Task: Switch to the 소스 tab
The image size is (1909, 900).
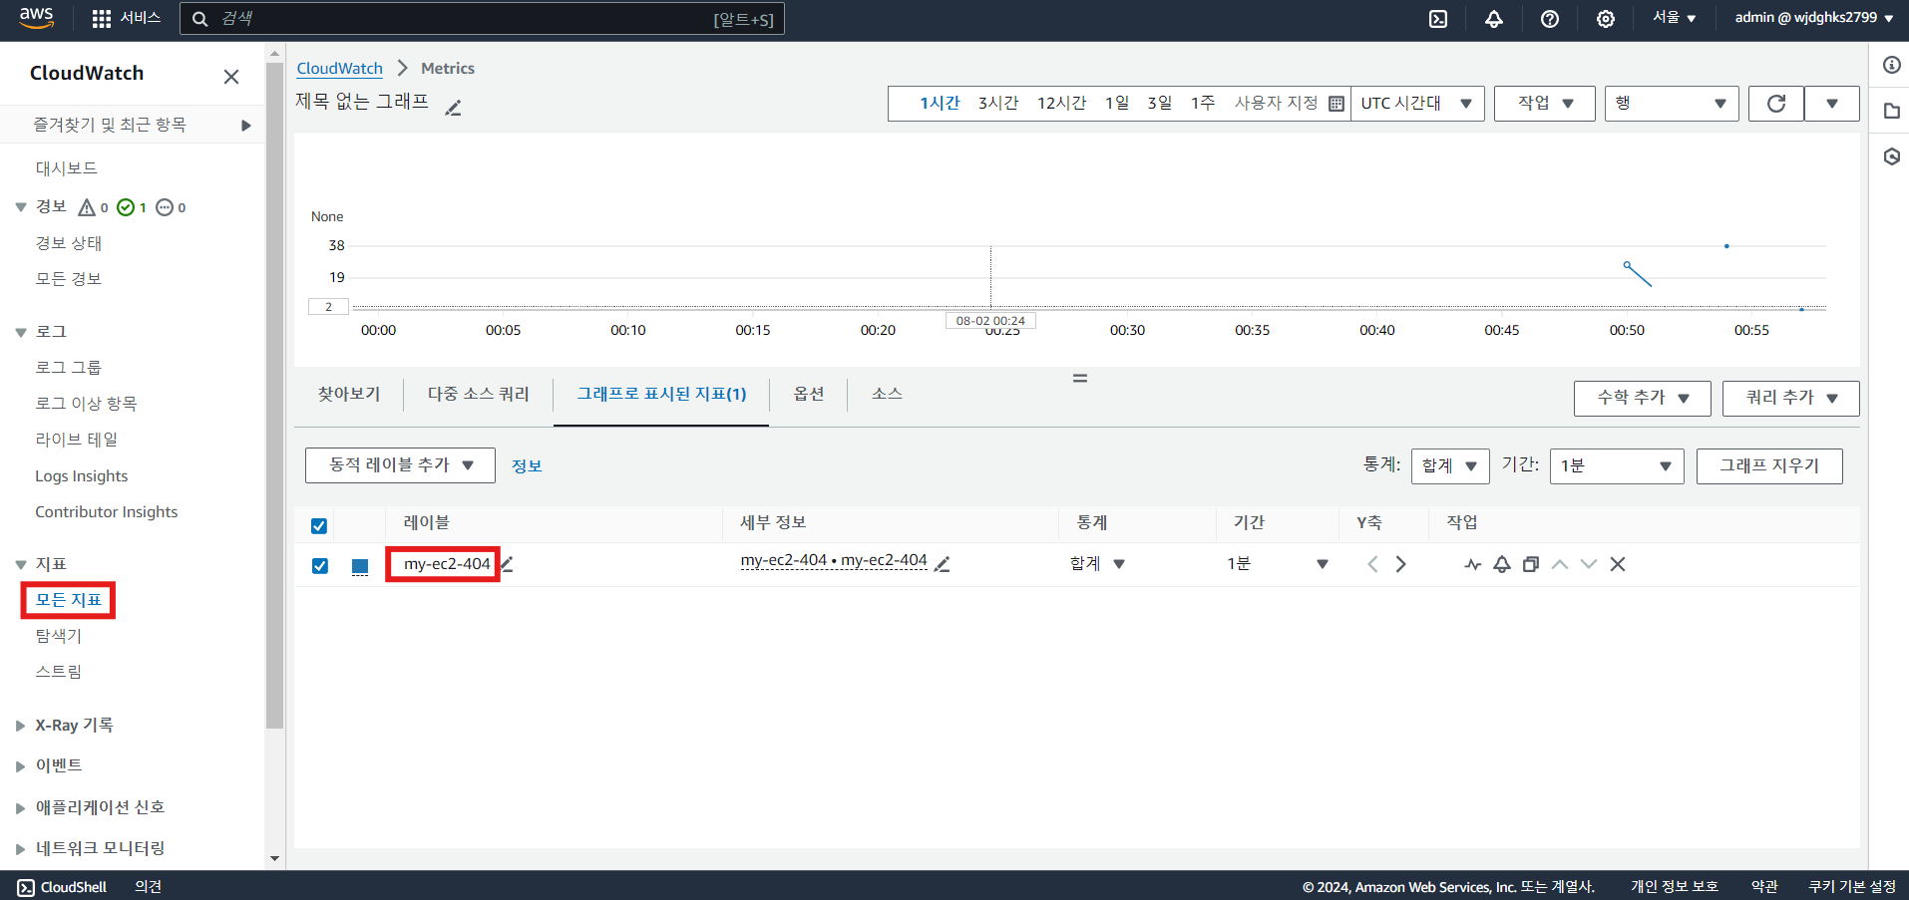Action: pos(887,395)
